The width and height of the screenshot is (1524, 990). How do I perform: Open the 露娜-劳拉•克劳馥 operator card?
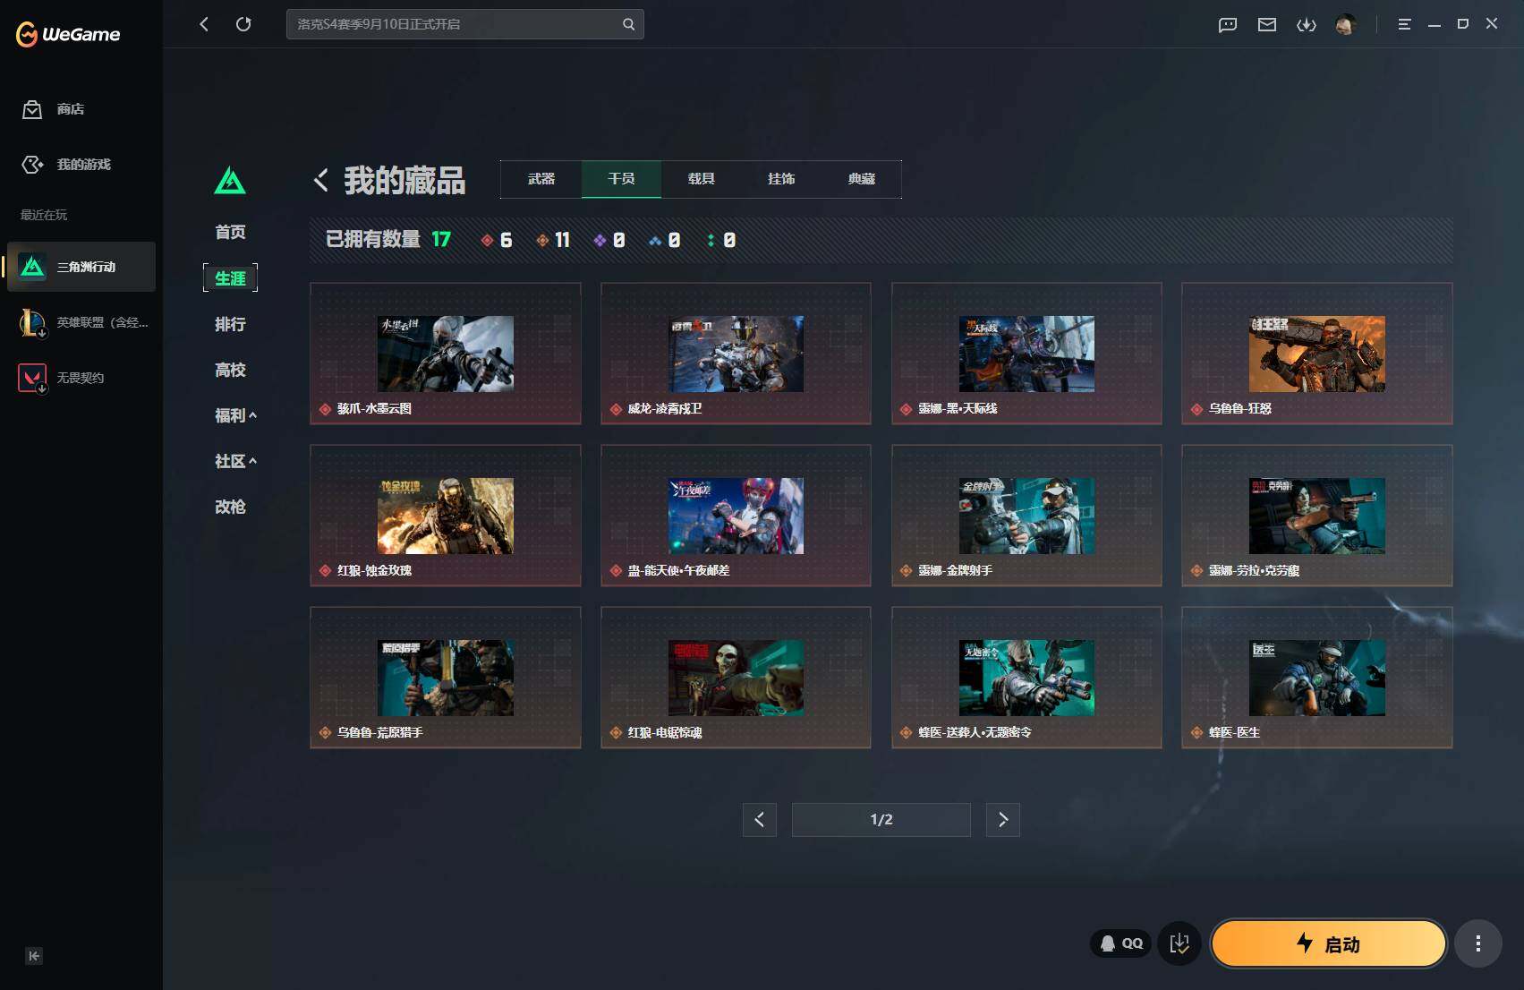click(1317, 516)
